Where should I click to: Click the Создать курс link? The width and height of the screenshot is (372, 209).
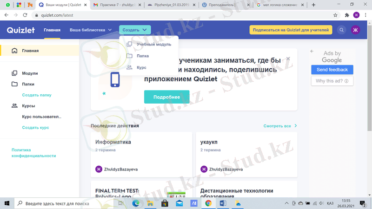[x=35, y=127]
